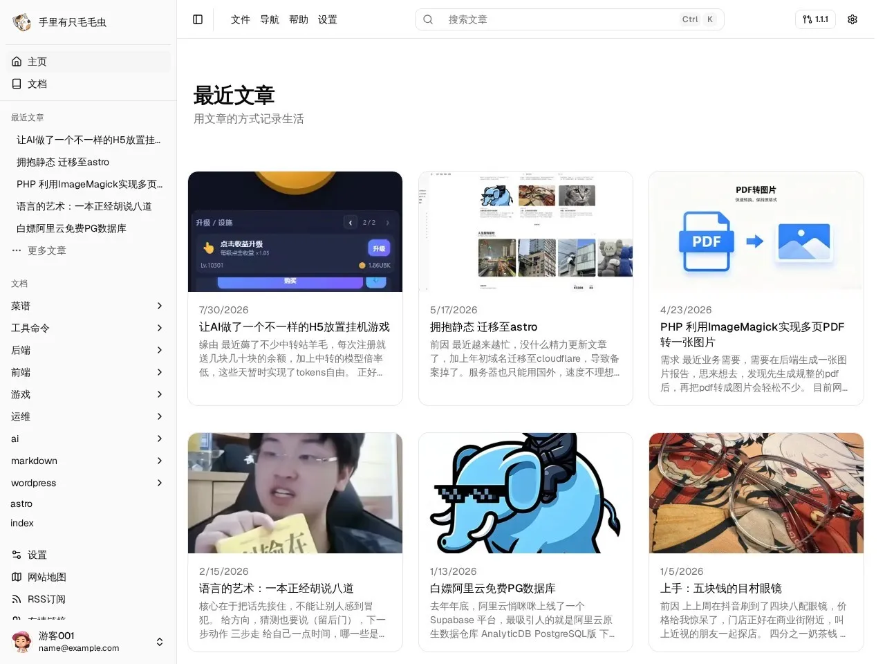885x664 pixels.
Task: Open the 游客001 account switcher arrows
Action: (x=160, y=642)
